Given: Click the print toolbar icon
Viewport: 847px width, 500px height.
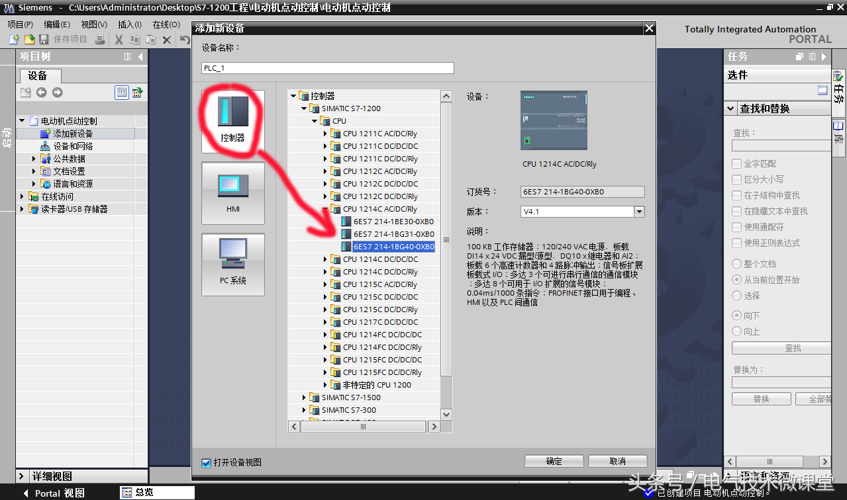Looking at the screenshot, I should 99,40.
